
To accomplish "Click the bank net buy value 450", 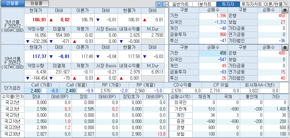I will 282,16.
